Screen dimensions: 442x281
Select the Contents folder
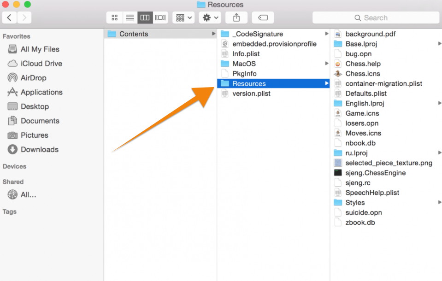pos(160,34)
